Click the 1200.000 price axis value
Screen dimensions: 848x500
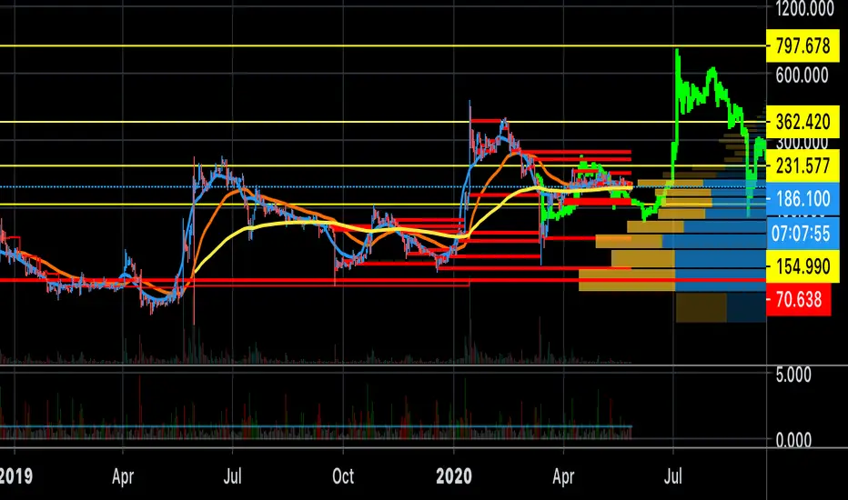(804, 9)
